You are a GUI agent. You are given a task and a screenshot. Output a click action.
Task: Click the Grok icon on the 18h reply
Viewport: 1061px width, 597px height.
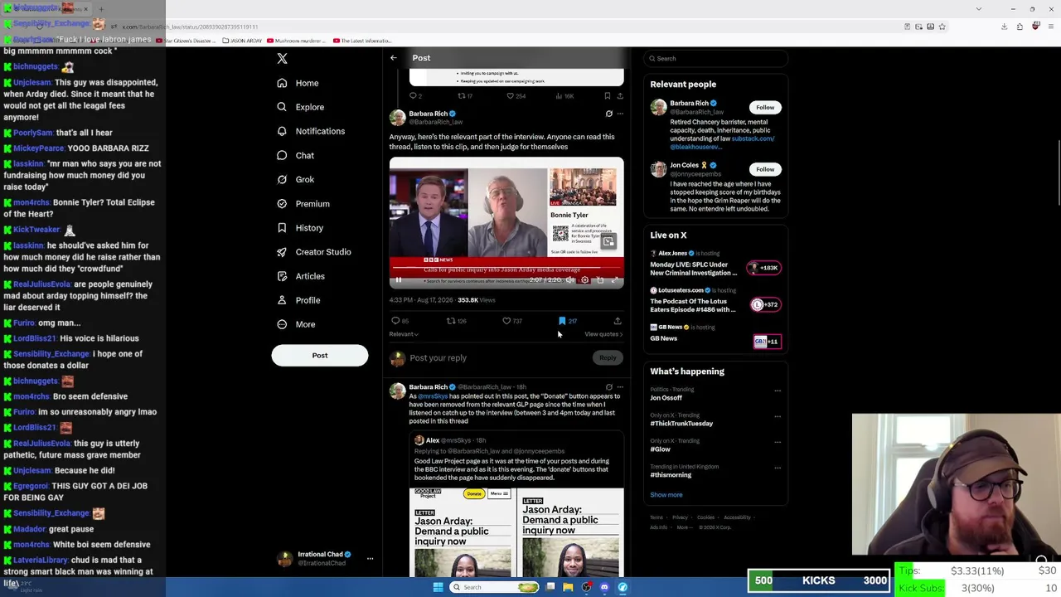(609, 387)
